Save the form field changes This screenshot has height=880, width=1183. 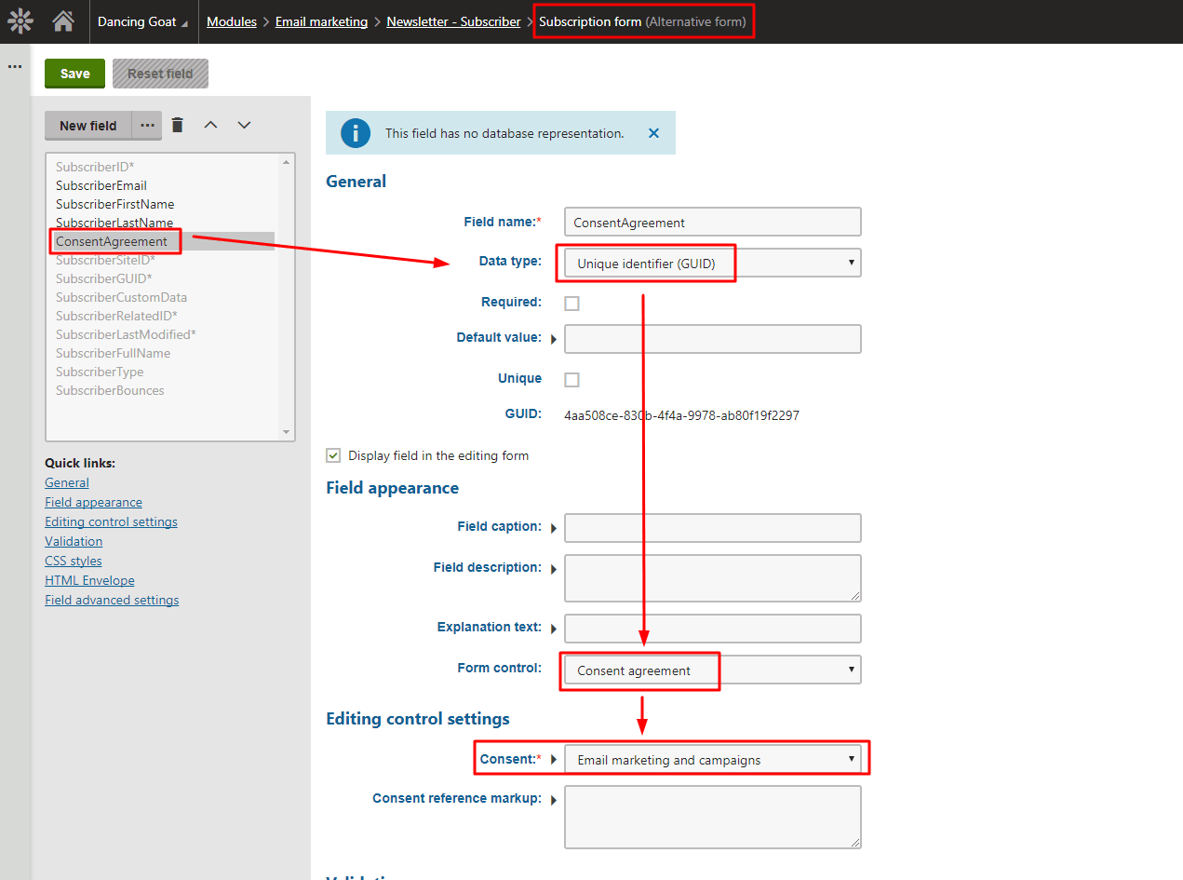(75, 74)
